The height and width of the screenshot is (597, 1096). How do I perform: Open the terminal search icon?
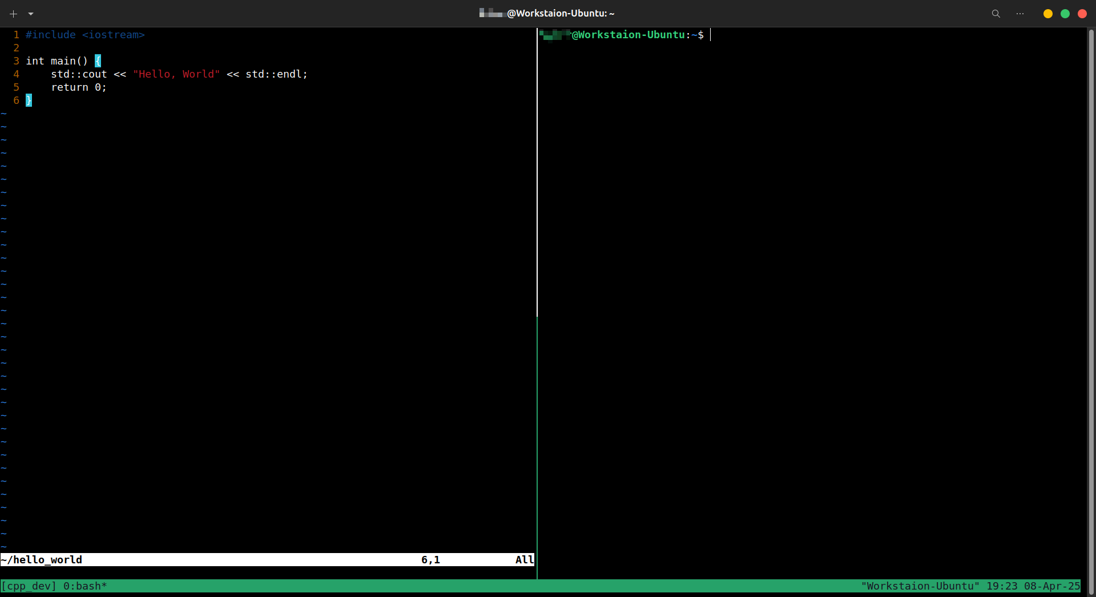(996, 14)
